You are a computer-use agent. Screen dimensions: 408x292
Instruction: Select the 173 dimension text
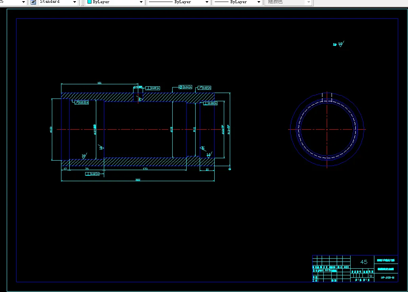click(145, 169)
